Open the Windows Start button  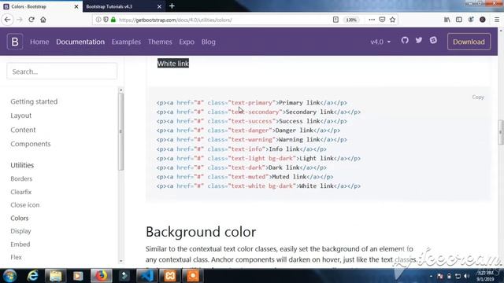(10, 276)
